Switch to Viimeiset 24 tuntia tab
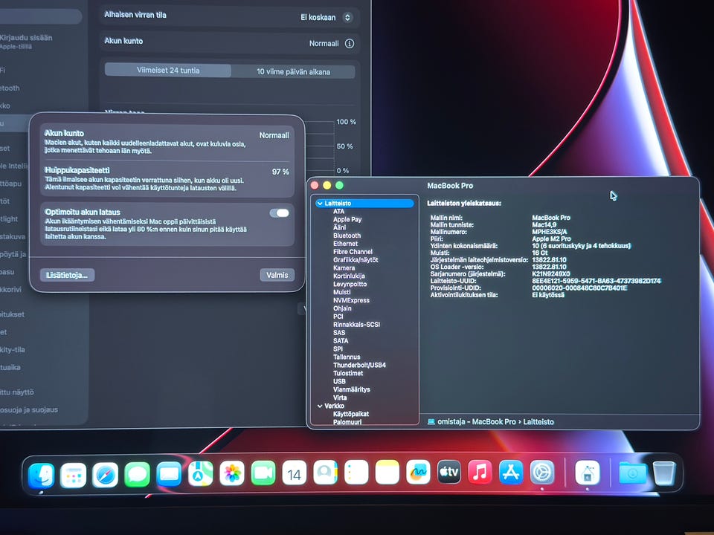Image resolution: width=714 pixels, height=535 pixels. pyautogui.click(x=168, y=71)
